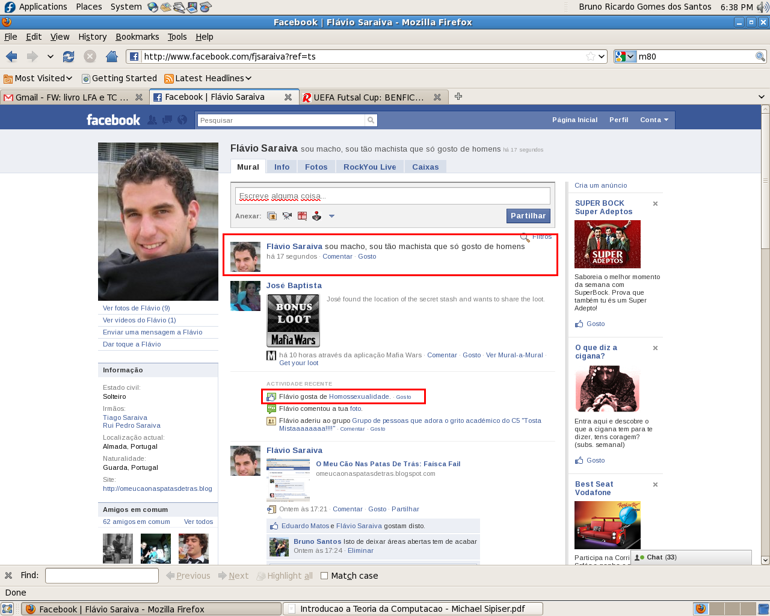
Task: Open the Chat (33) bar
Action: pyautogui.click(x=691, y=558)
